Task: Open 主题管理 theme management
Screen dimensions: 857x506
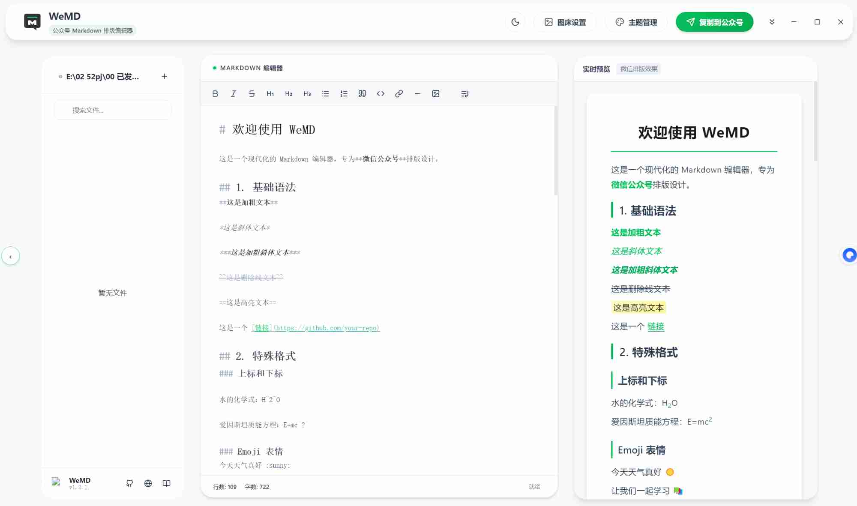Action: [x=636, y=22]
